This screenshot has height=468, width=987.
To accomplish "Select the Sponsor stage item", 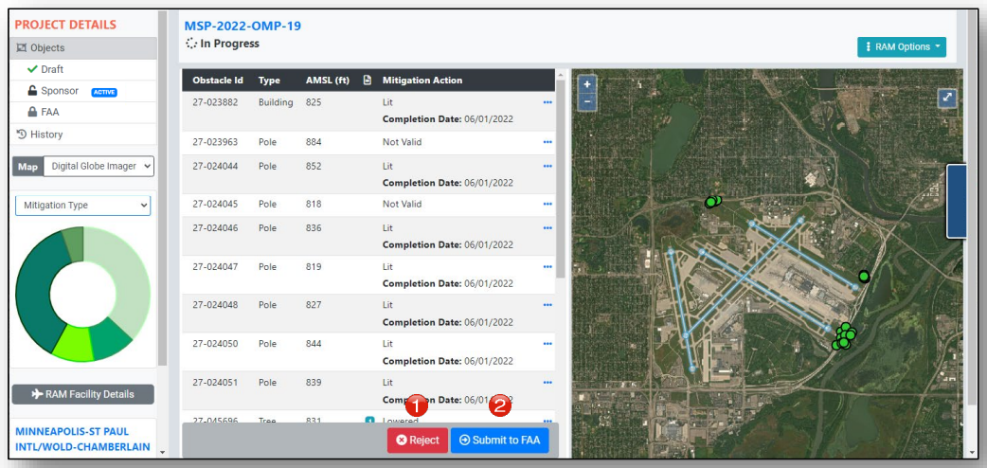I will 59,91.
